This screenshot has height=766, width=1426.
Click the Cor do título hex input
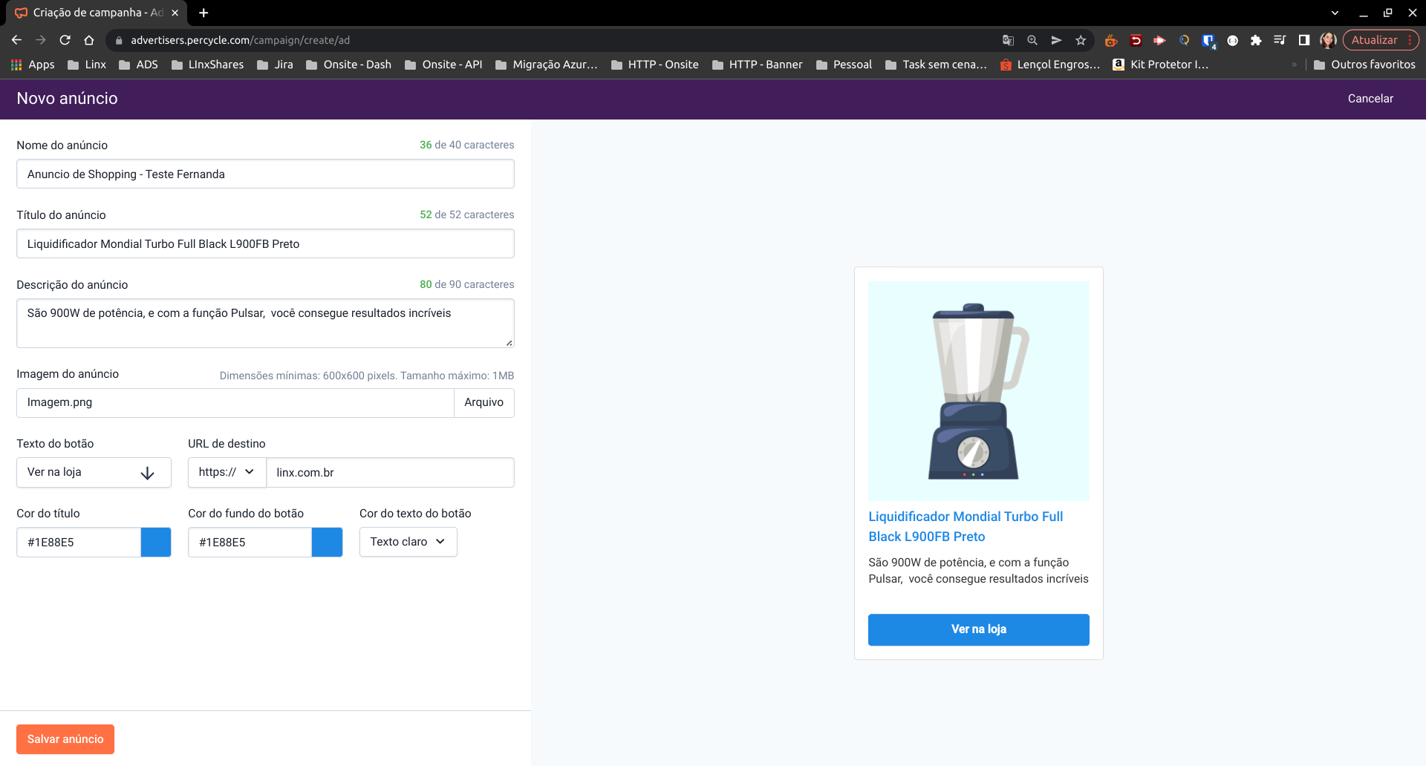tap(79, 543)
